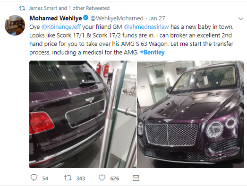Open Mohamed Wehliye's profile avatar
Screen dimensions: 247x187
pyautogui.click(x=15, y=25)
